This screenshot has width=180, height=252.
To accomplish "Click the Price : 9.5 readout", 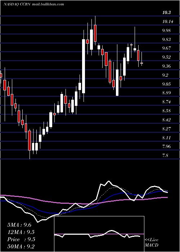I will coord(21,239).
